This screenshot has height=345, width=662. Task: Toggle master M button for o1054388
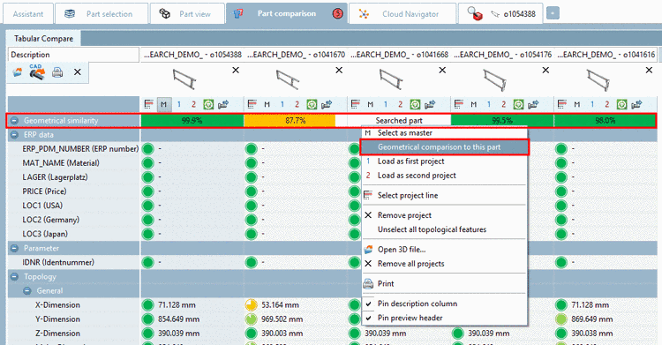click(x=164, y=104)
